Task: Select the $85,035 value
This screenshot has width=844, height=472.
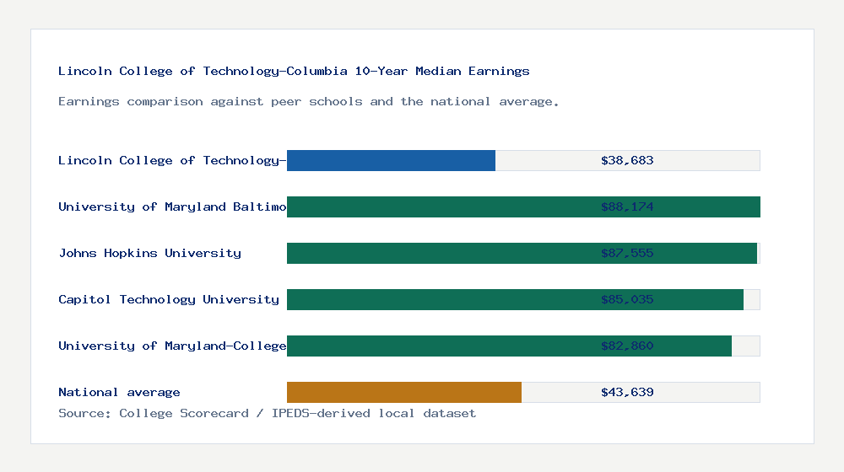Action: point(627,299)
